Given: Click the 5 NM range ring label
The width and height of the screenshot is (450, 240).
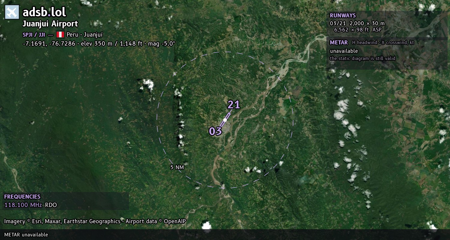Looking at the screenshot, I should click(x=177, y=167).
